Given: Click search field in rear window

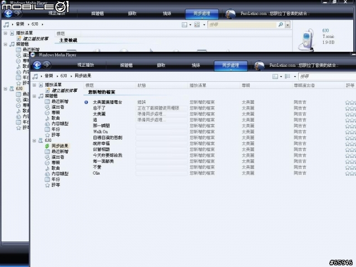Looking at the screenshot, I should (242, 24).
